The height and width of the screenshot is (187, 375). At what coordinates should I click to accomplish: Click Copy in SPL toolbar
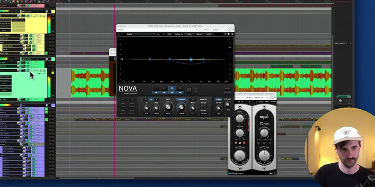pyautogui.click(x=261, y=102)
